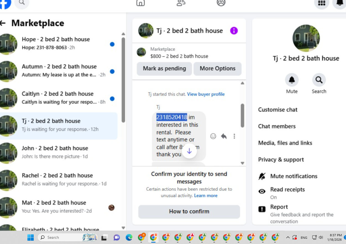Open John's chat asking for more picture
Screen dimensions: 346x244
click(x=59, y=153)
